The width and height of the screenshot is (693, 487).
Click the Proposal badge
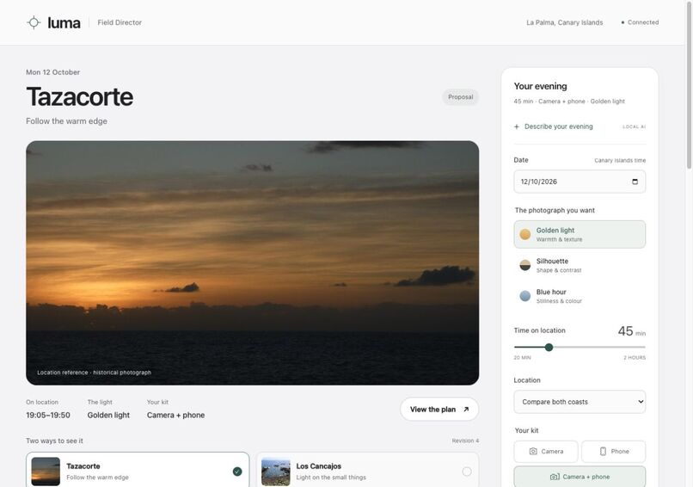[x=461, y=97]
